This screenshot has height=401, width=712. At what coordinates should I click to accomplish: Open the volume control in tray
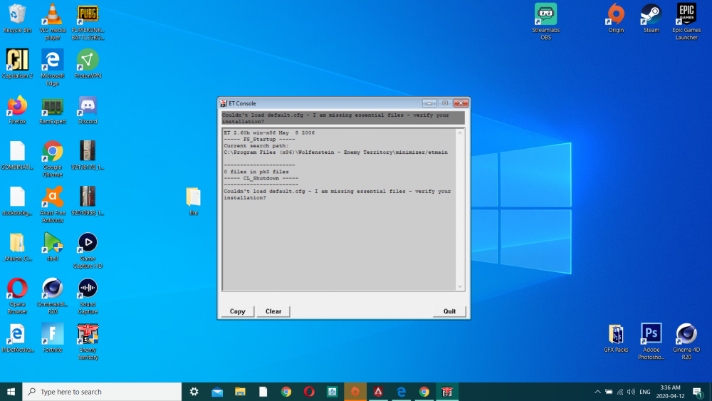631,392
